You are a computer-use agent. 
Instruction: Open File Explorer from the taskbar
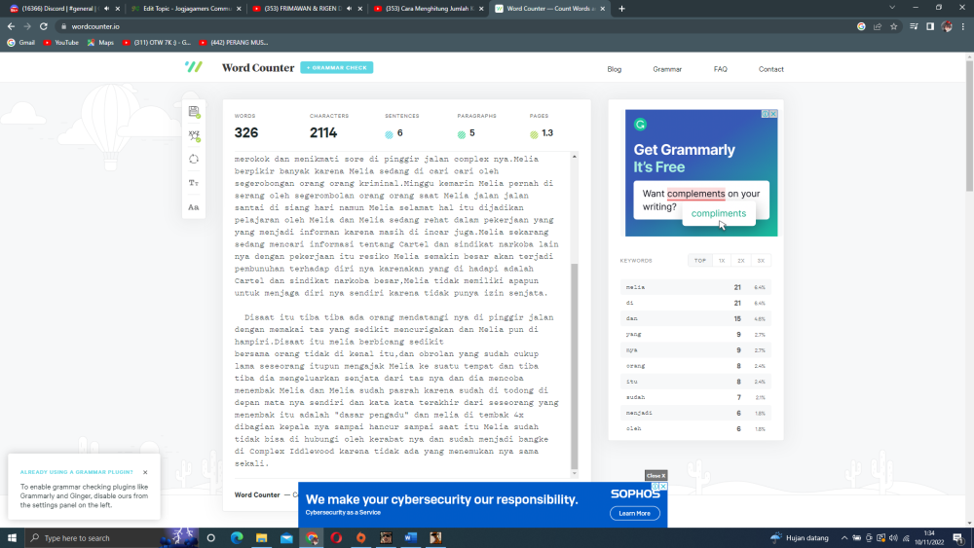tap(261, 538)
